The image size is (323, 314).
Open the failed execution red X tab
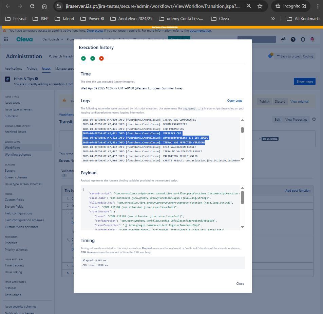(101, 58)
